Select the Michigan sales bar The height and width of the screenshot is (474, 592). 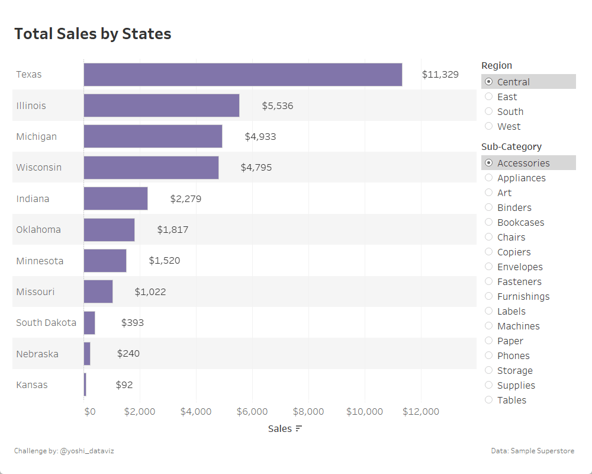(x=153, y=136)
